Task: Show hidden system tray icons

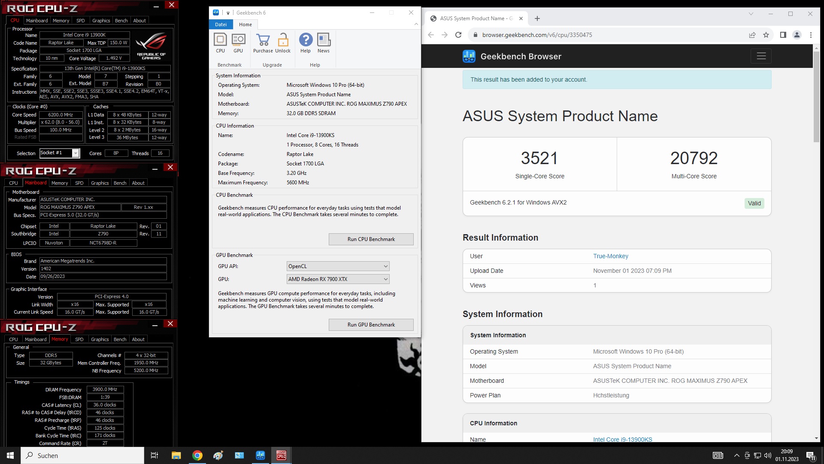Action: point(736,455)
